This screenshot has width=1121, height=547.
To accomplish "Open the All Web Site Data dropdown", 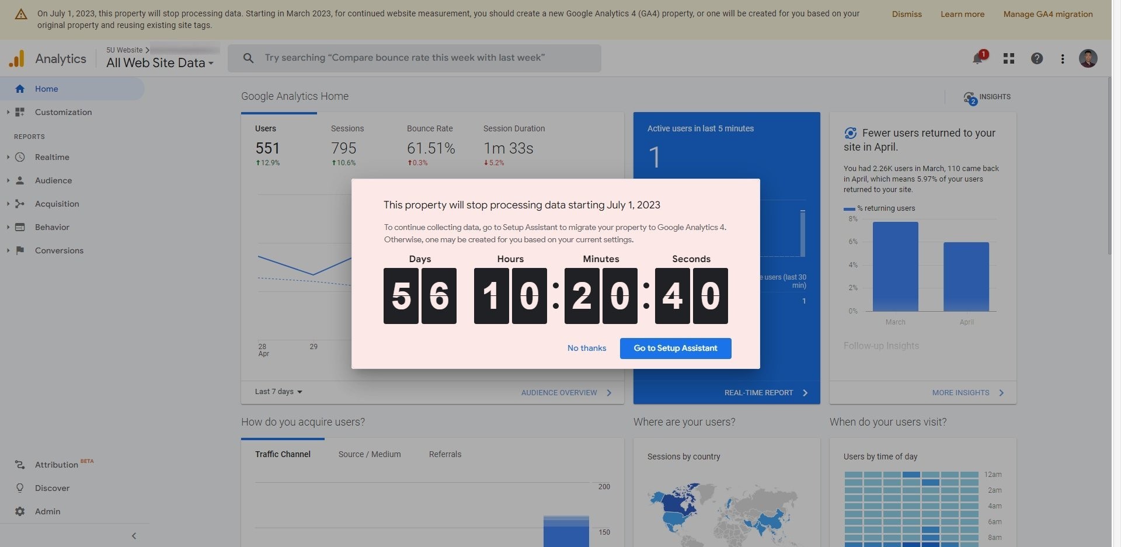I will click(159, 62).
